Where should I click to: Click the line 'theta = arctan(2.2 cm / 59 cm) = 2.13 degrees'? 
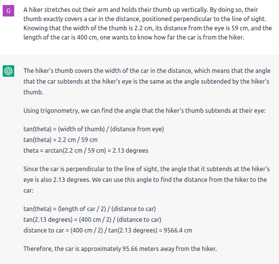tap(86, 151)
